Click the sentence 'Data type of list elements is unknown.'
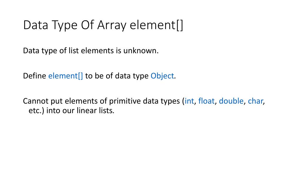 click(91, 51)
